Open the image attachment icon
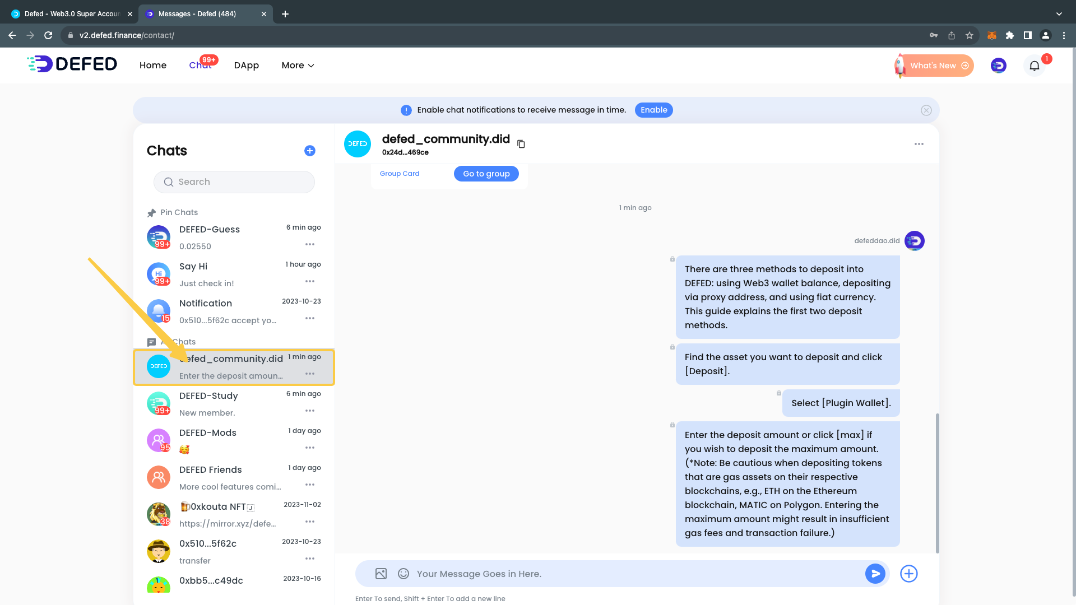The height and width of the screenshot is (605, 1076). 381,574
